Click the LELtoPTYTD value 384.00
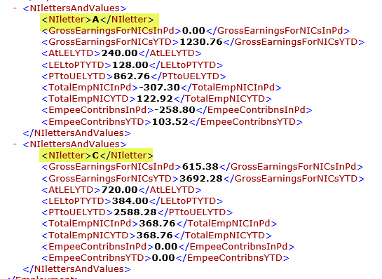The width and height of the screenshot is (382, 279). point(130,201)
